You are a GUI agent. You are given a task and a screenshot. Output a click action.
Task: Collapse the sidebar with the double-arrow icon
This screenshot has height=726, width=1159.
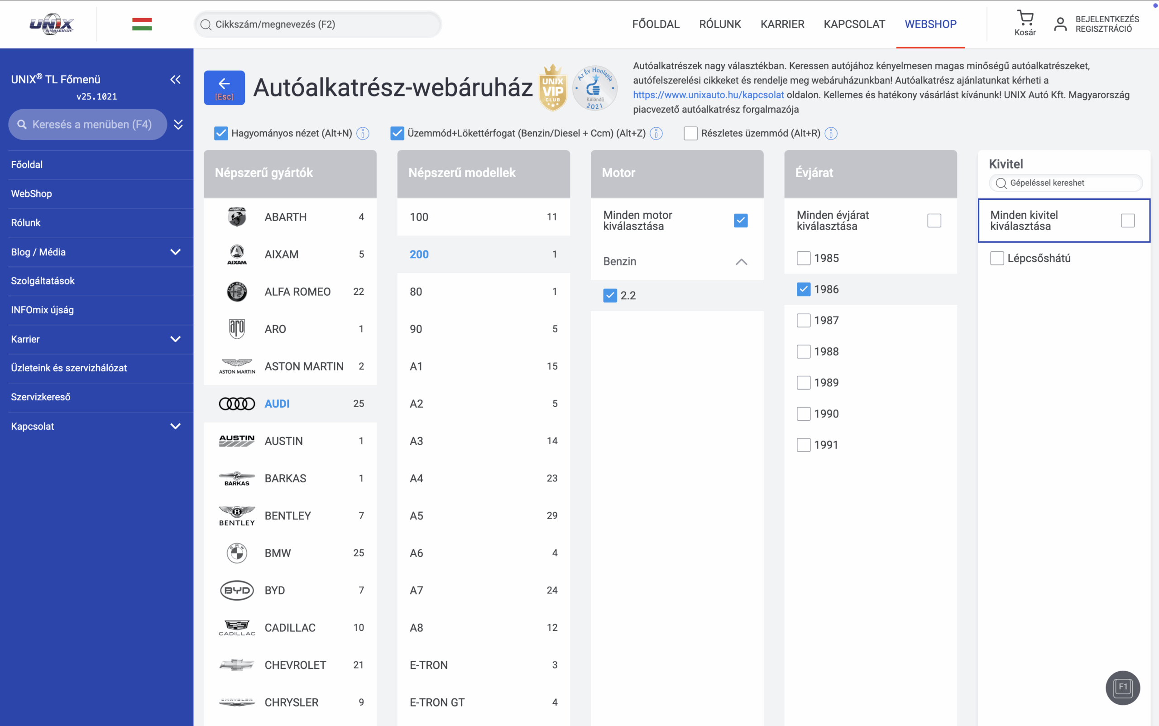coord(176,79)
